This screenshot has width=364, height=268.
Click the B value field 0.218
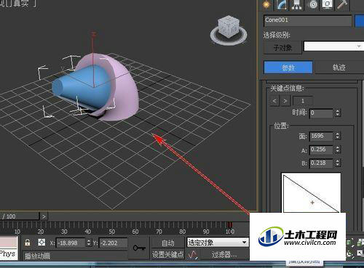click(x=321, y=163)
